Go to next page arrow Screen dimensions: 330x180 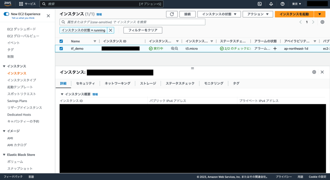tap(313, 22)
